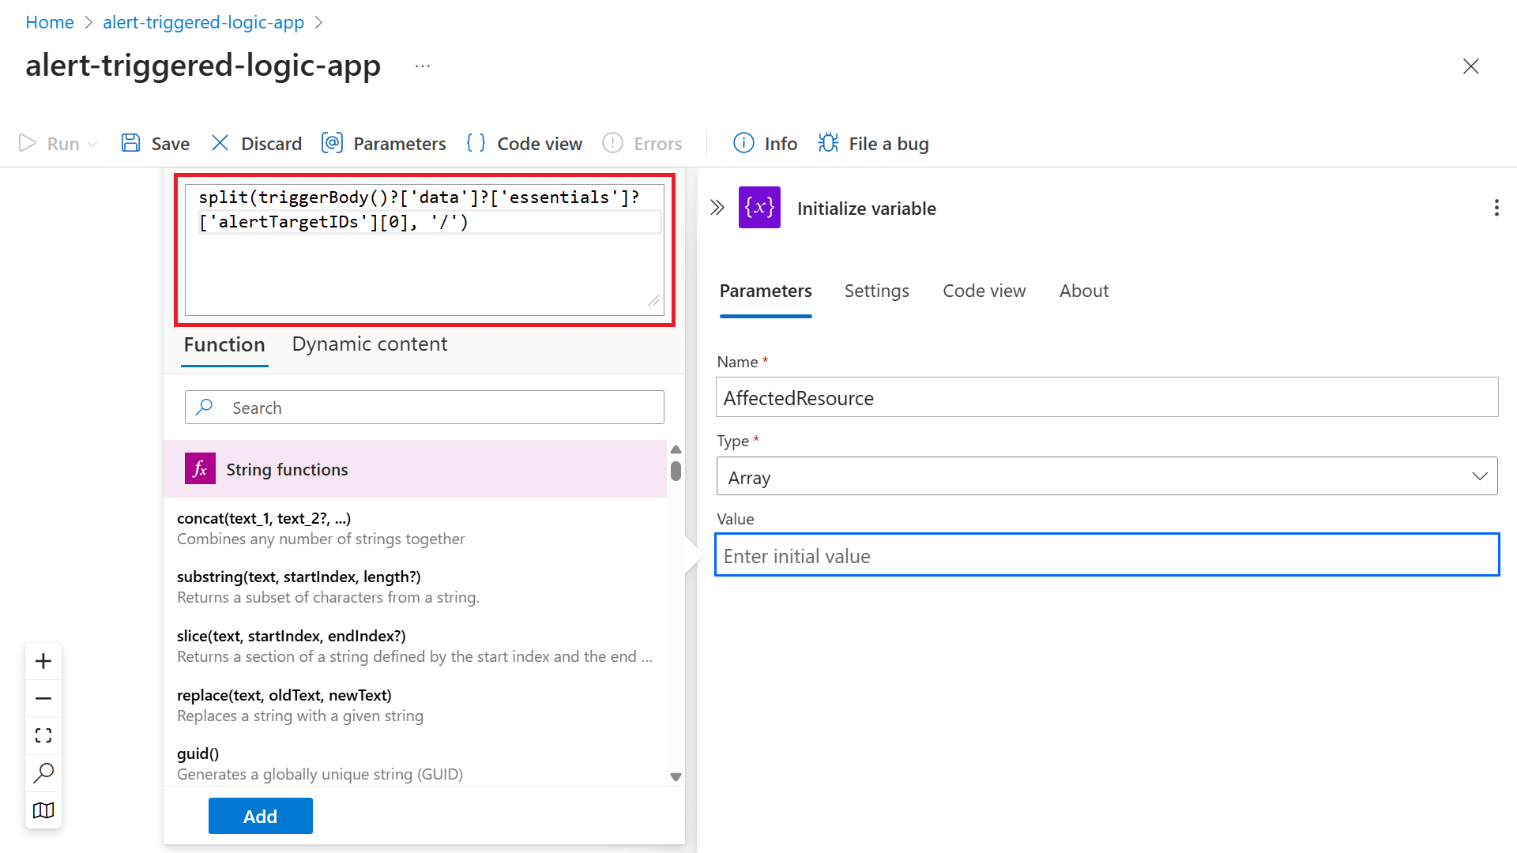Viewport: 1517px width, 853px height.
Task: Click the Enter initial value input field
Action: [x=1106, y=554]
